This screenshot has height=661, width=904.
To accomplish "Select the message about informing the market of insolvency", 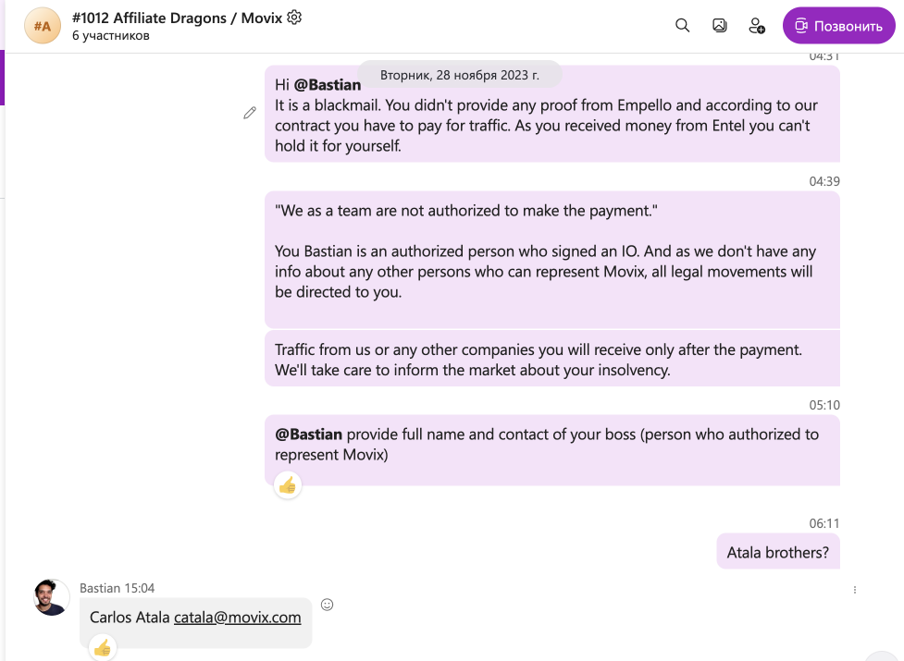I will tap(552, 360).
